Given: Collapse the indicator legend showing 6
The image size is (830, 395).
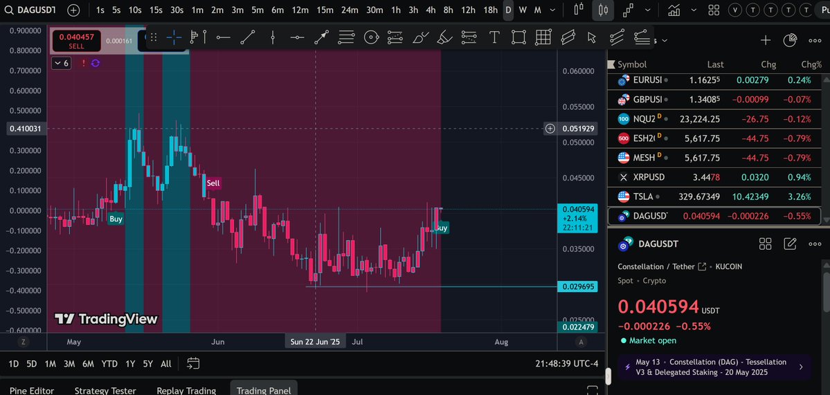Looking at the screenshot, I should click(62, 63).
